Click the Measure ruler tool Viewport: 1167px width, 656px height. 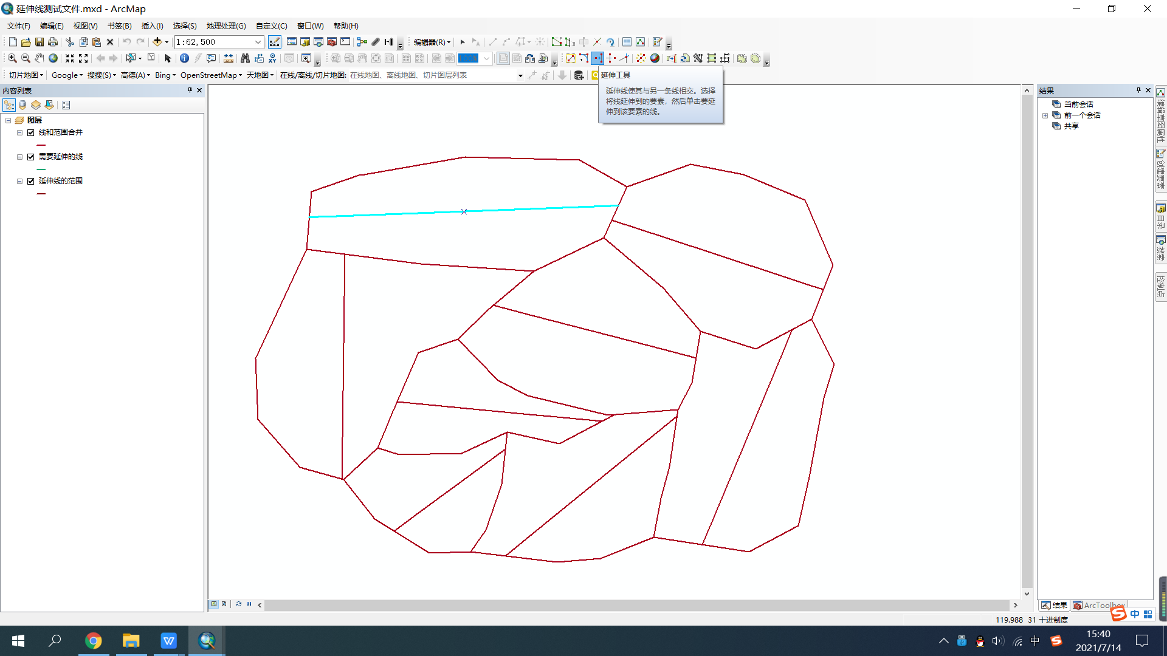click(x=229, y=58)
